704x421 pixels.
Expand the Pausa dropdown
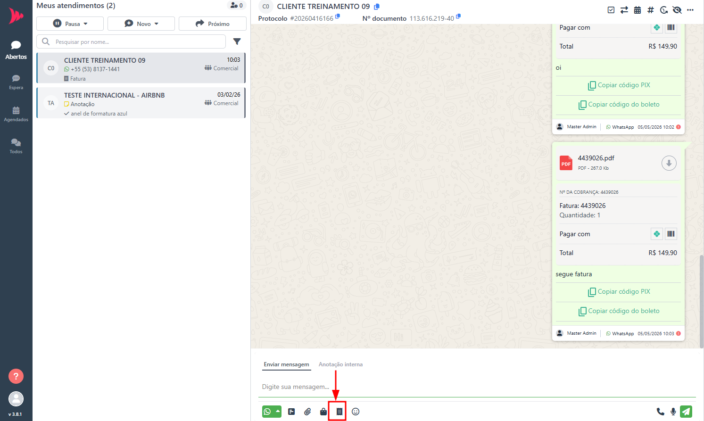(70, 24)
